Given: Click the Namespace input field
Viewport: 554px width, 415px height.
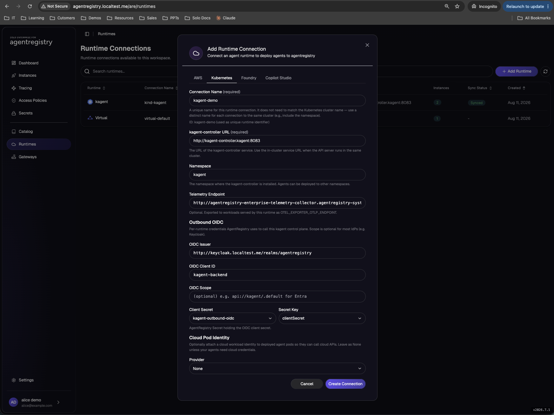Looking at the screenshot, I should coord(277,175).
